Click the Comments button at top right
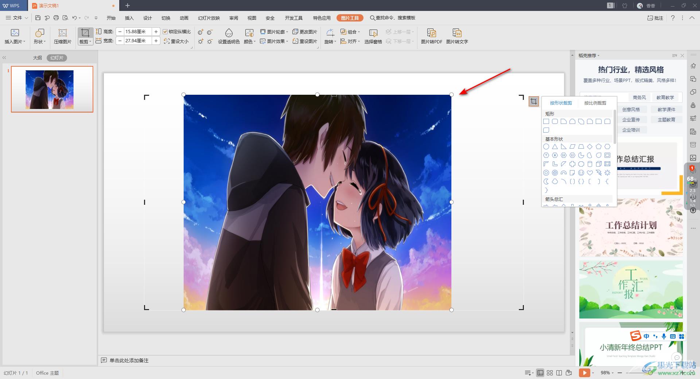The width and height of the screenshot is (700, 379). [655, 18]
